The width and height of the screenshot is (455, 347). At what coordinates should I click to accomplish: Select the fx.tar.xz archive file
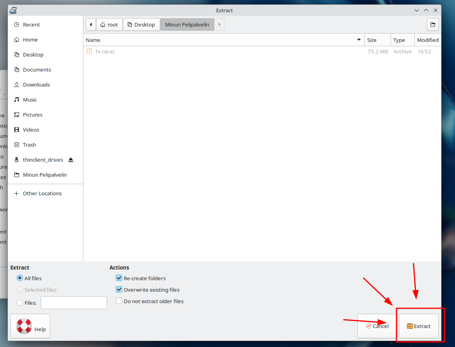point(105,51)
